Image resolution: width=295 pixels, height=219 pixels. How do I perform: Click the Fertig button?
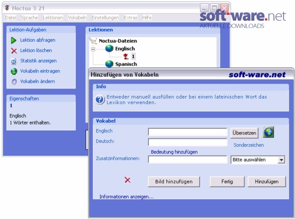click(x=227, y=182)
